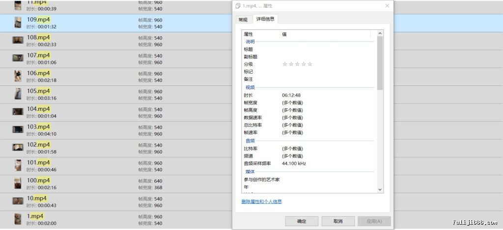Select file name 109.mp4
Screen dimensions: 503x230
tap(38, 20)
